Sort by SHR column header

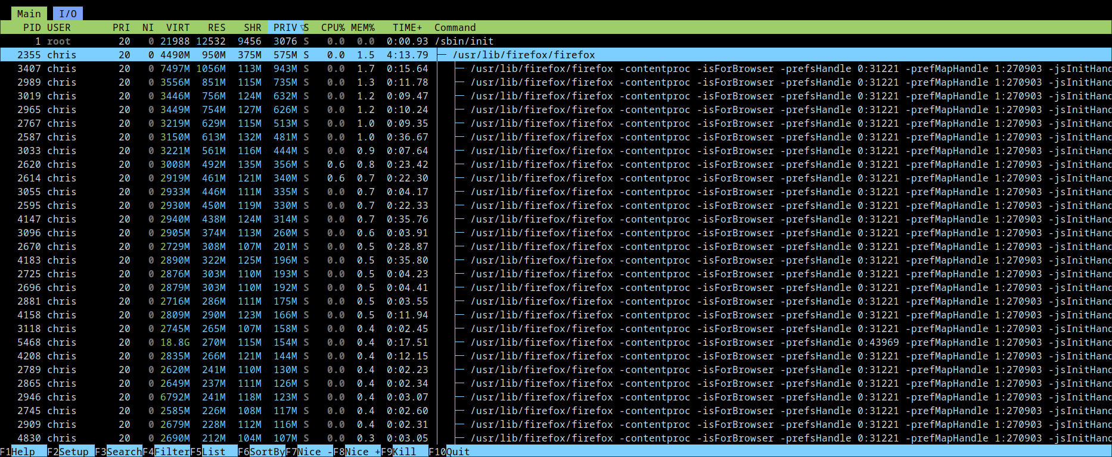252,27
